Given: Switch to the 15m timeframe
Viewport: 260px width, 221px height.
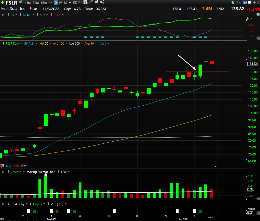Looking at the screenshot, I should tap(28, 3).
